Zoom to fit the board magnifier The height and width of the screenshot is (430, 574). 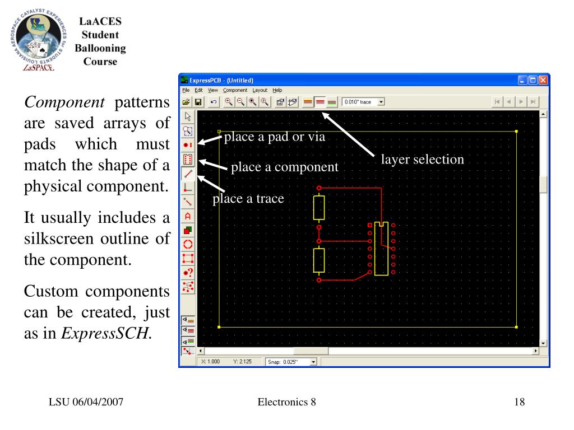253,102
